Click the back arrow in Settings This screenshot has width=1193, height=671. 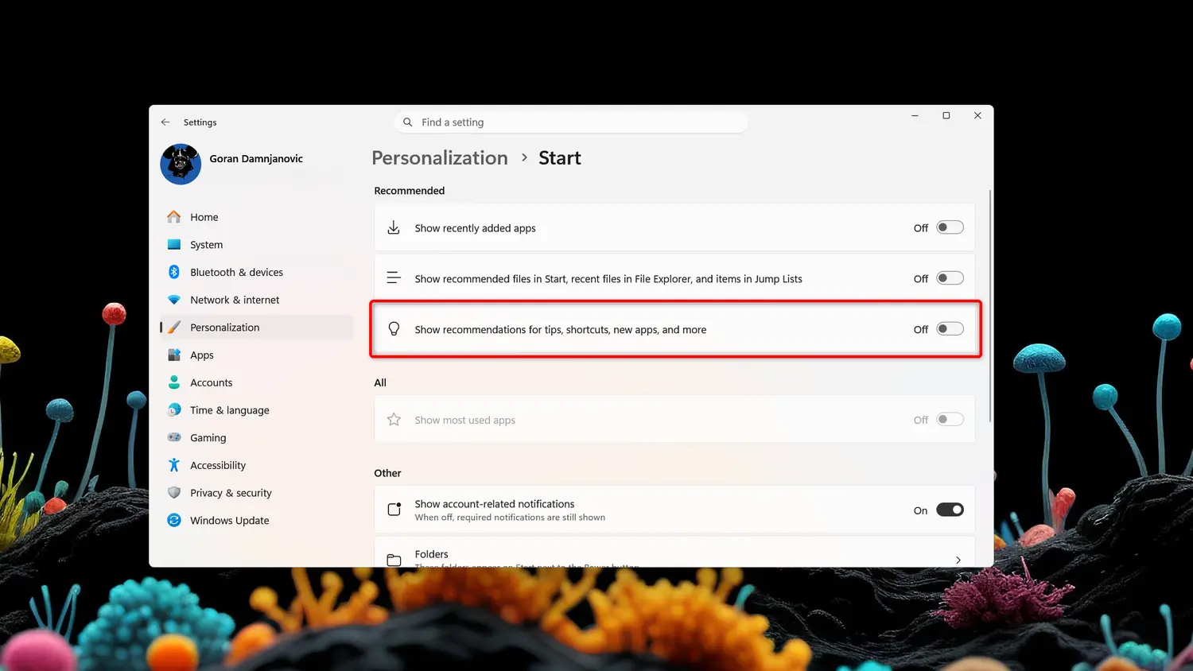click(165, 122)
